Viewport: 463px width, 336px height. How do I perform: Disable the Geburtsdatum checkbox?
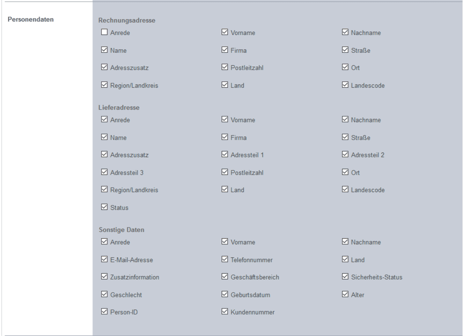(225, 295)
